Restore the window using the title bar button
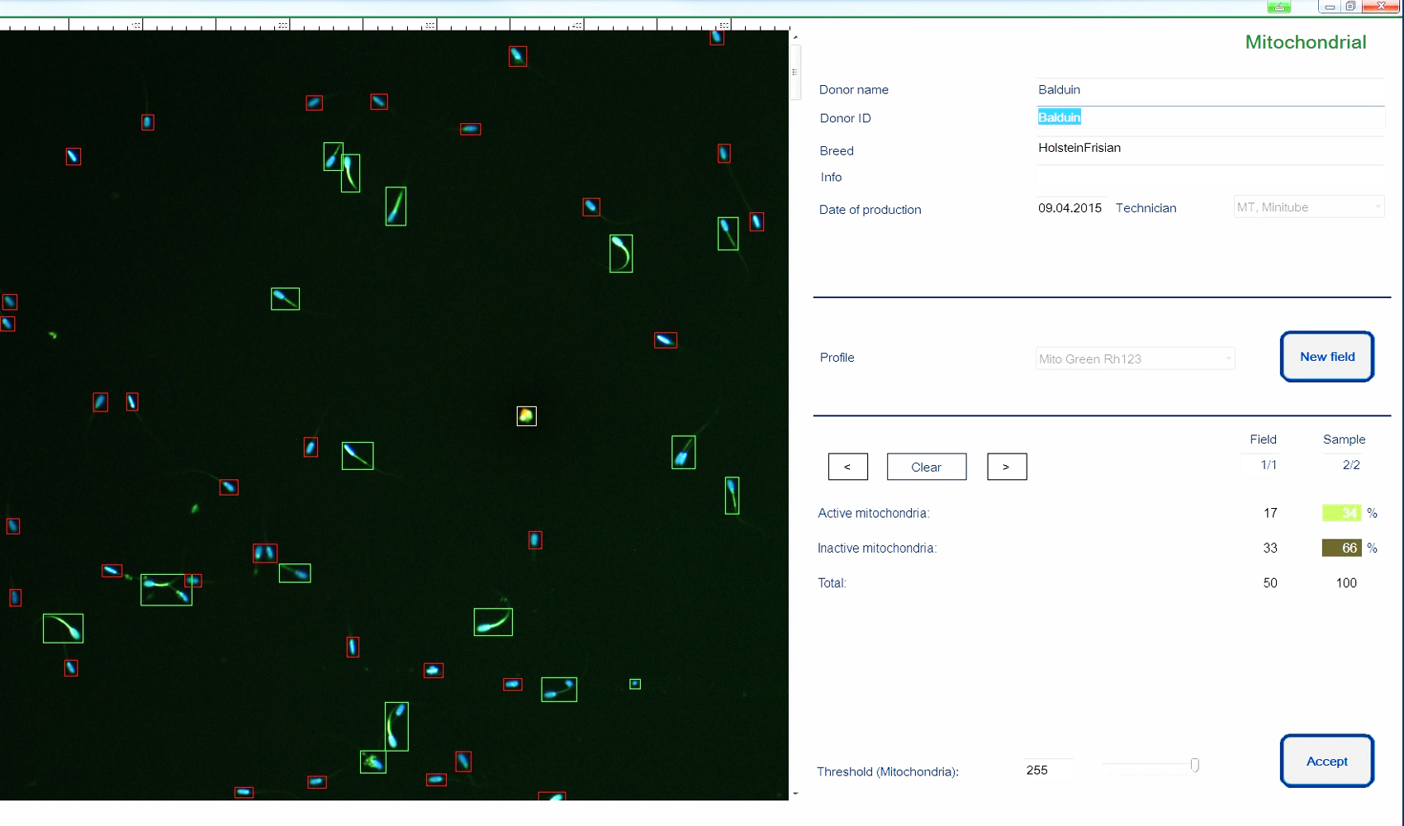The height and width of the screenshot is (826, 1404). pyautogui.click(x=1350, y=7)
